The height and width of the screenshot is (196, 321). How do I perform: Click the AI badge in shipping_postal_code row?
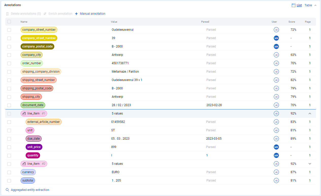point(276,88)
